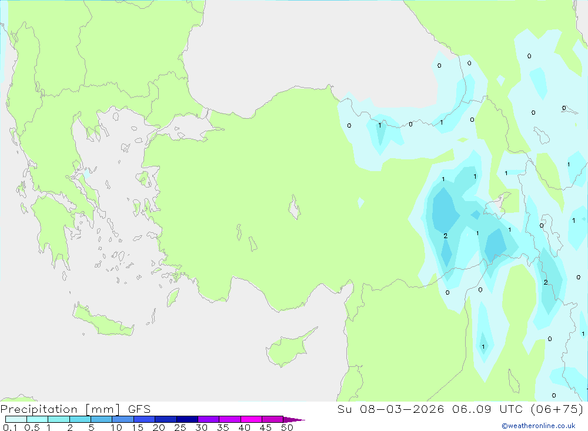Select the legend swatch between 35 and 40

230,419
